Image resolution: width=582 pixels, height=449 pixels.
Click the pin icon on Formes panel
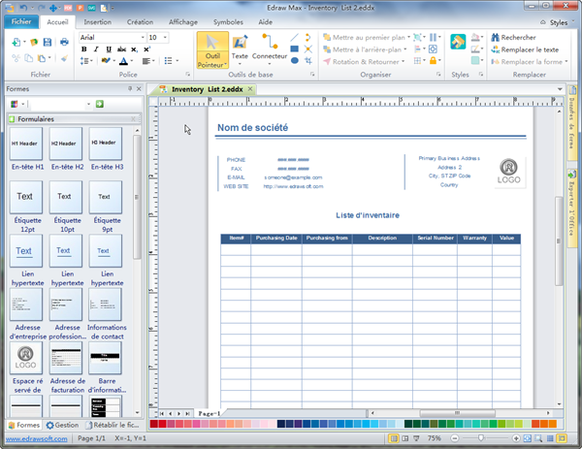129,88
